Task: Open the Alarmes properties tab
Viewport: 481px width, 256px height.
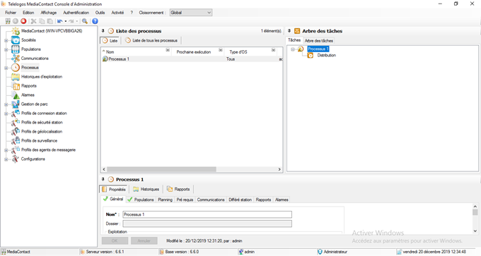Action: [282, 200]
